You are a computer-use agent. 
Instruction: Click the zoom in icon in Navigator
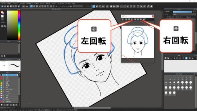tap(123, 19)
